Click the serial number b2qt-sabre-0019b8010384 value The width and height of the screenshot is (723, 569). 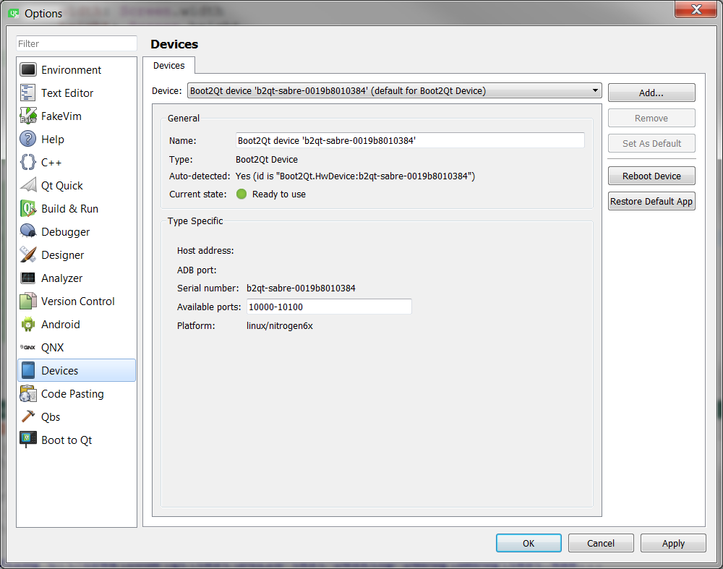(301, 288)
